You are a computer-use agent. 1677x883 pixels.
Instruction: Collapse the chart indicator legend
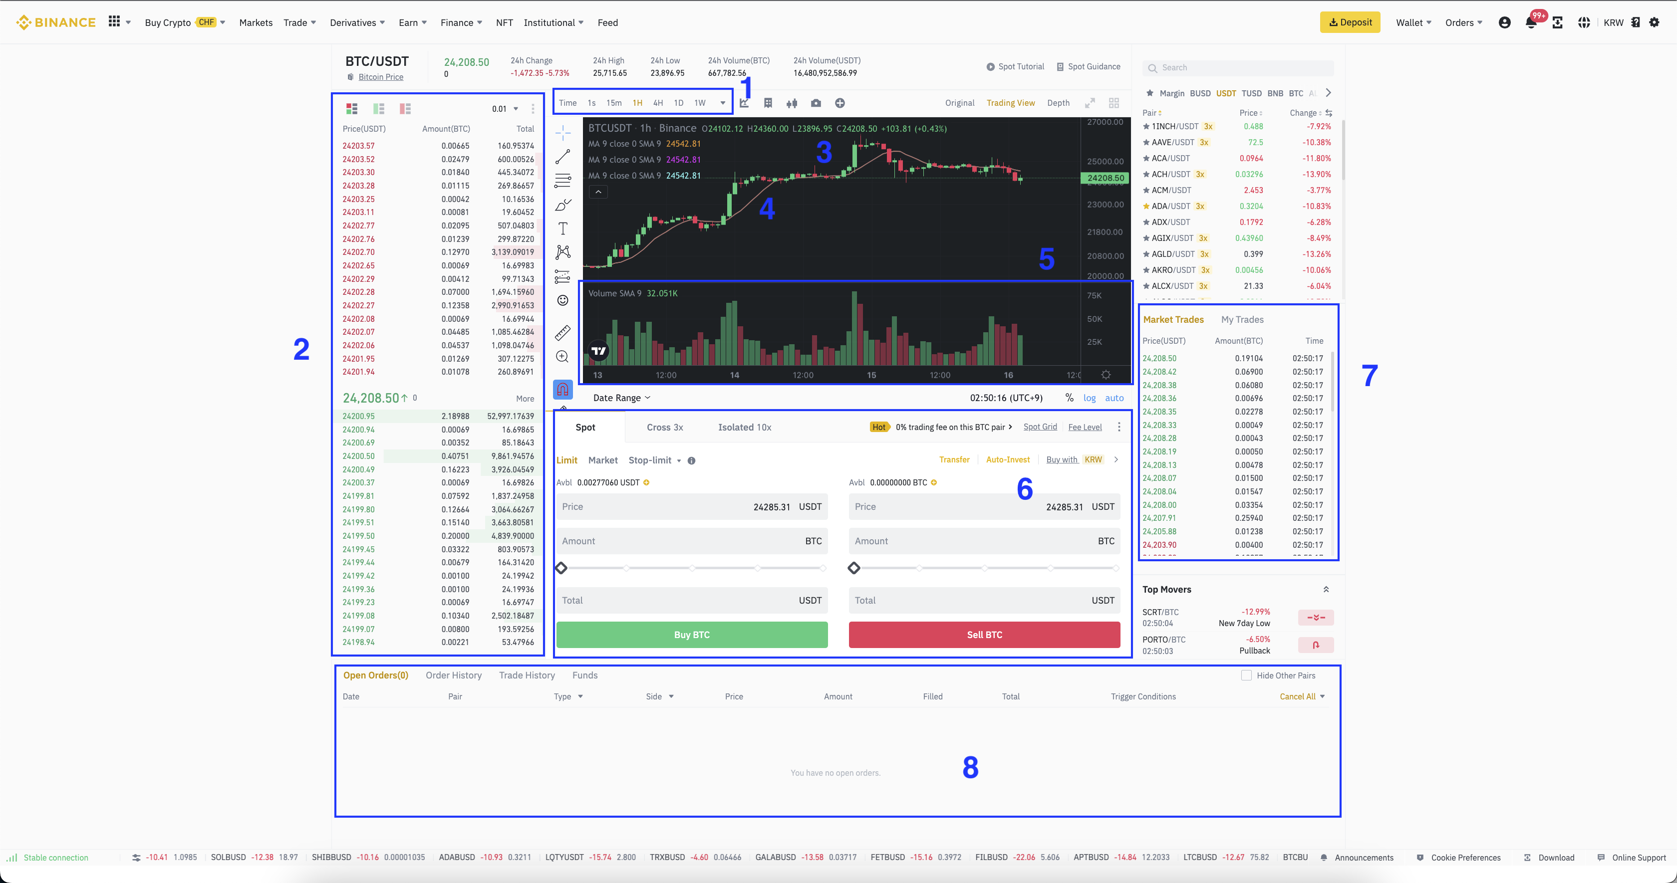coord(598,191)
